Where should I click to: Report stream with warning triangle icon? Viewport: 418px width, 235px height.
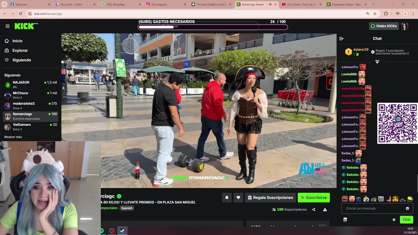point(325,210)
